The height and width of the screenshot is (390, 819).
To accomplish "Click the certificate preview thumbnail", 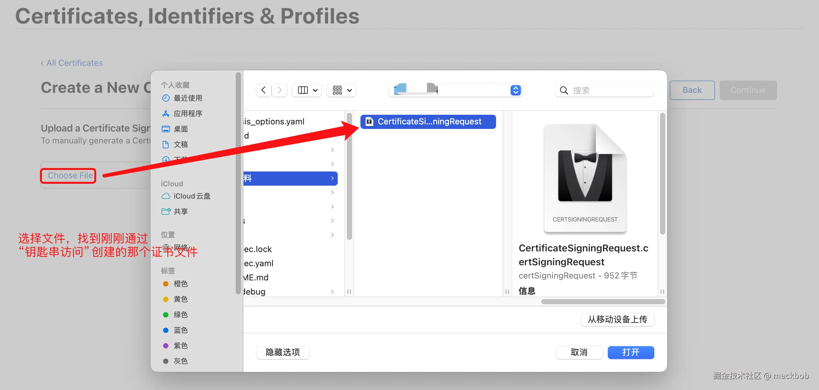I will coord(585,178).
